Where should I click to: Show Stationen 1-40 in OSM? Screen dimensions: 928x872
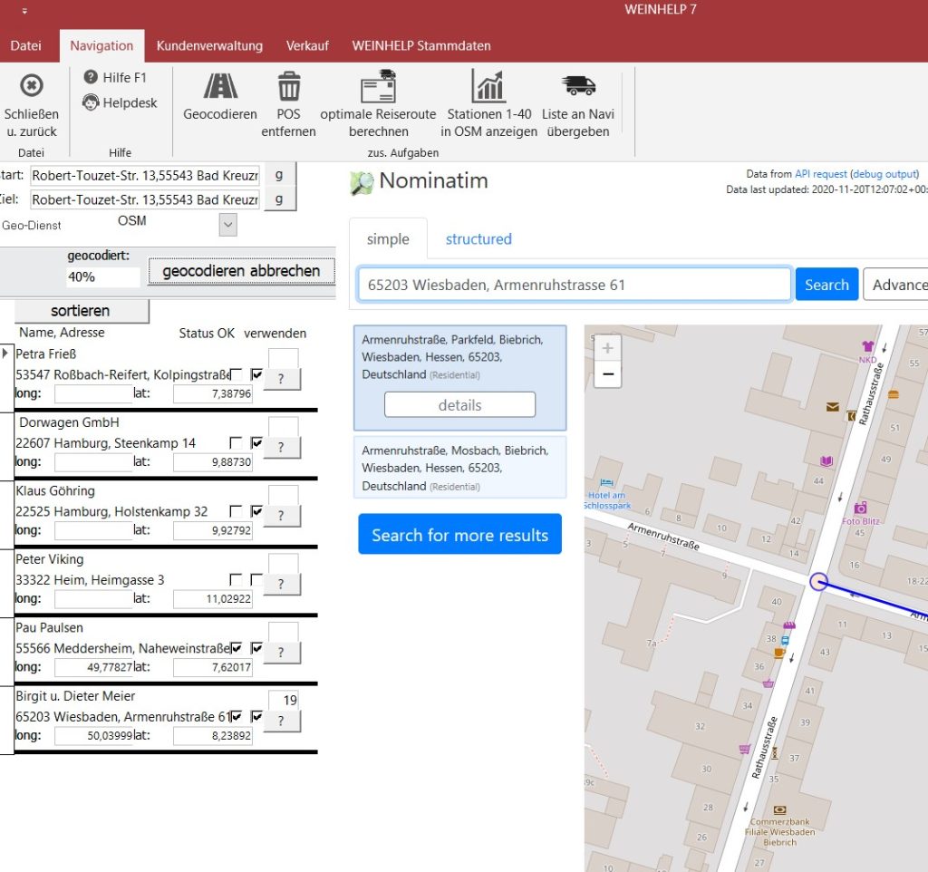click(x=488, y=87)
